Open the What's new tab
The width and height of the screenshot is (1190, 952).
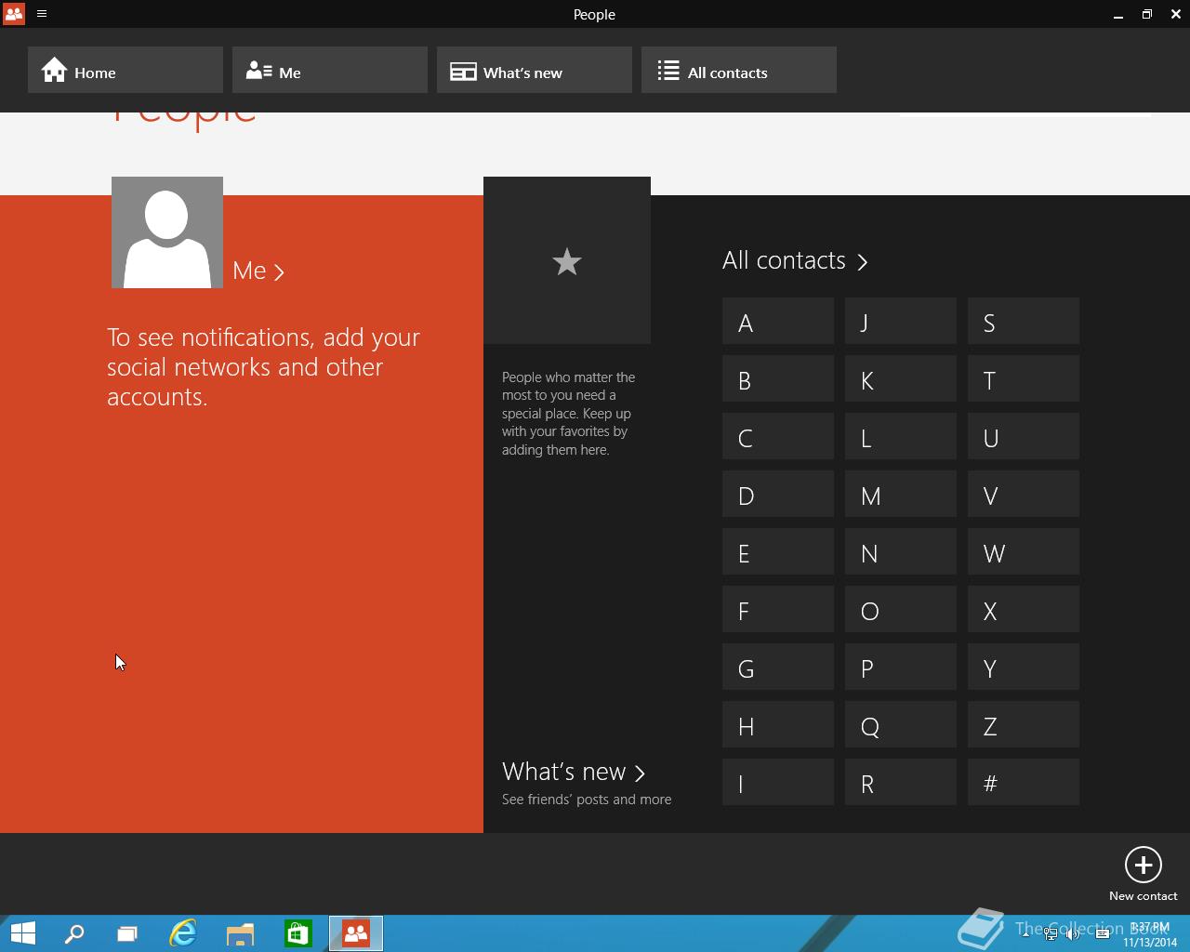[x=535, y=70]
